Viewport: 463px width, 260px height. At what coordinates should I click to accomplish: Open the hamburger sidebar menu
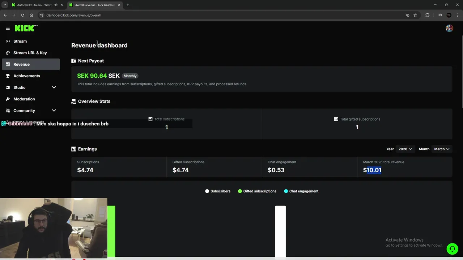coord(8,28)
